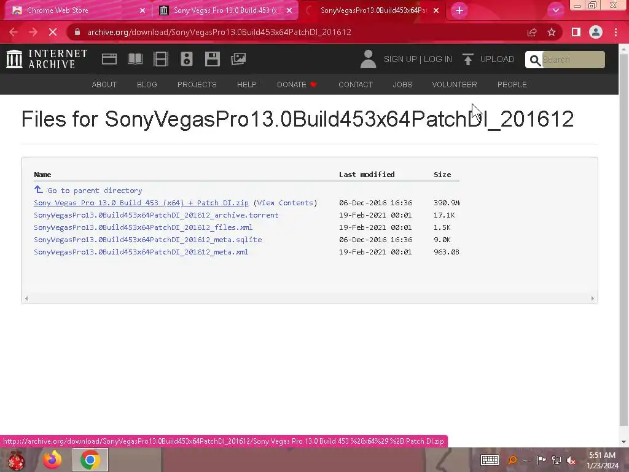The width and height of the screenshot is (629, 472).
Task: Click the Search input field
Action: (573, 60)
